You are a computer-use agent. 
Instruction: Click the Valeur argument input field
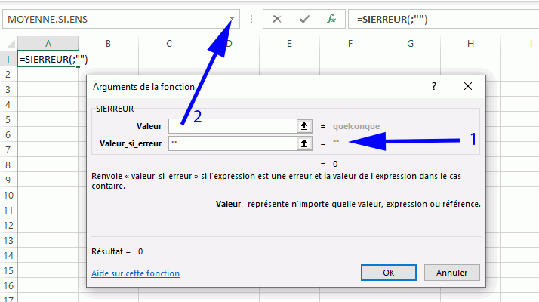[x=233, y=126]
